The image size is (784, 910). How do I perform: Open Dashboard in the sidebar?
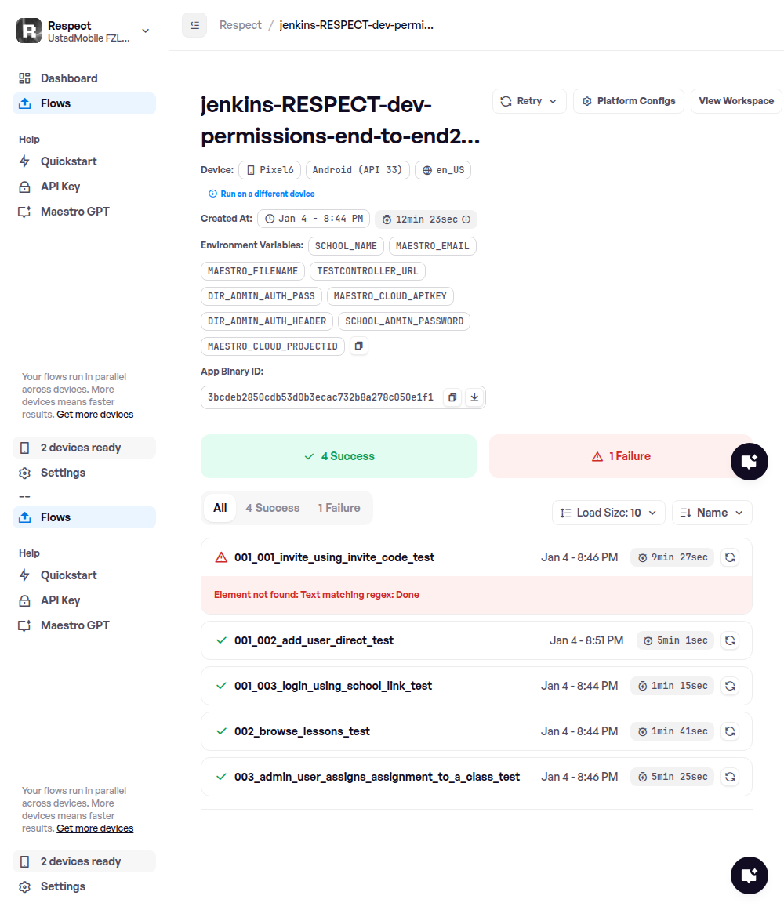point(69,78)
